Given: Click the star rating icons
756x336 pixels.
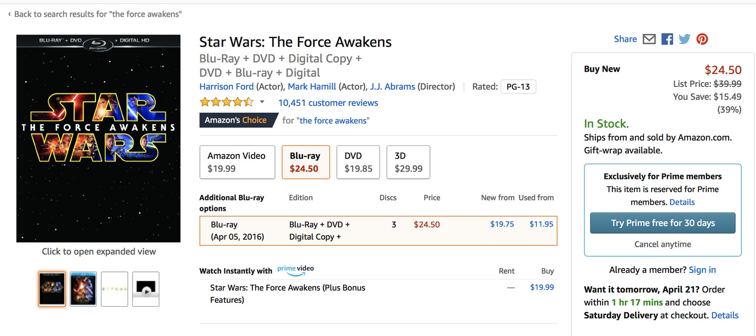Looking at the screenshot, I should point(226,102).
